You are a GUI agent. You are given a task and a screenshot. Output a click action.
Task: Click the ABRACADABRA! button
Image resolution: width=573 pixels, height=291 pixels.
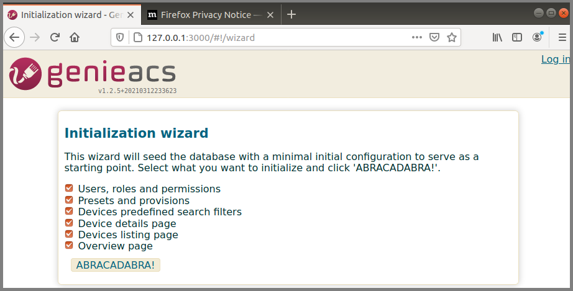(116, 265)
